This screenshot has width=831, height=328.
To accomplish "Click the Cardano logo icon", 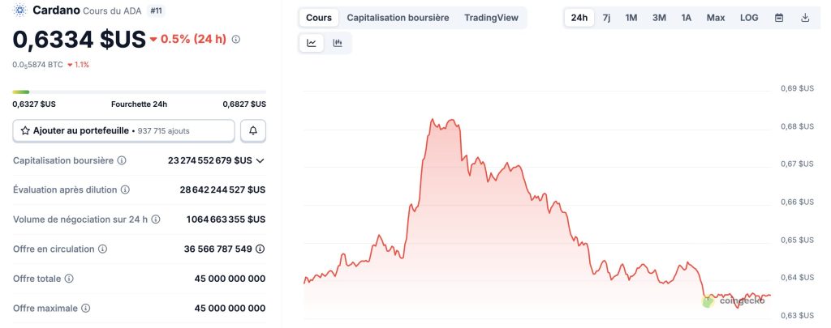I will click(x=20, y=11).
